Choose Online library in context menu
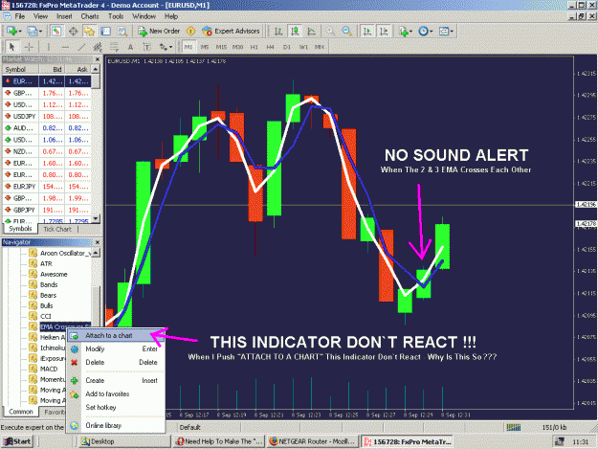This screenshot has width=598, height=449. 116,425
